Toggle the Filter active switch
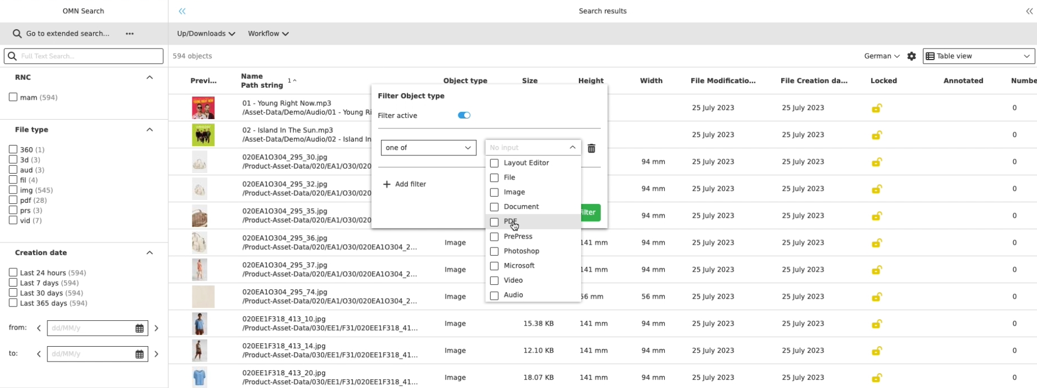This screenshot has width=1037, height=388. pos(464,115)
